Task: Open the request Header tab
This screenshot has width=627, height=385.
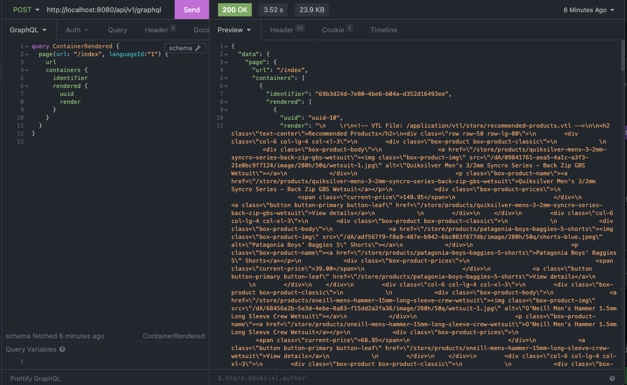Action: pyautogui.click(x=160, y=30)
